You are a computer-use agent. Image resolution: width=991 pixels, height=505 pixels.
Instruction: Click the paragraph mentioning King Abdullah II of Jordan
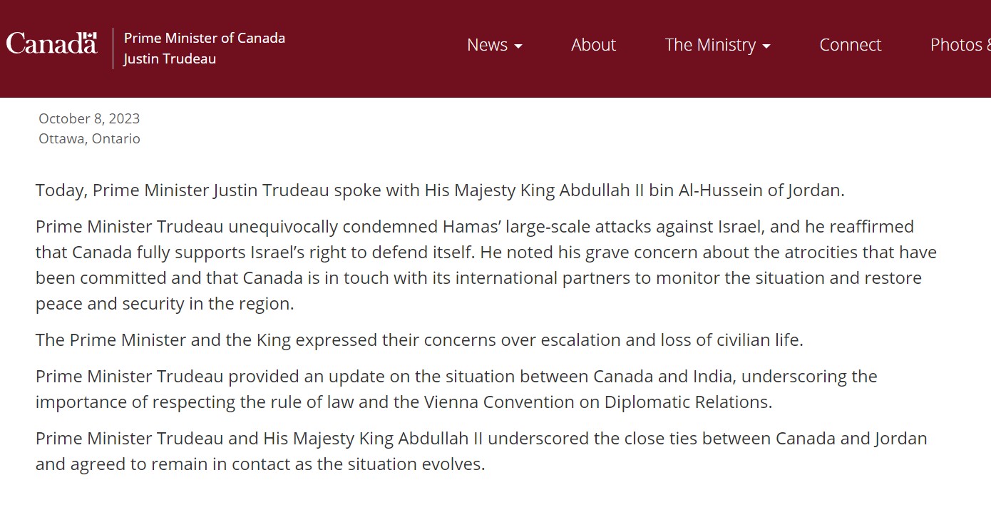coord(440,190)
